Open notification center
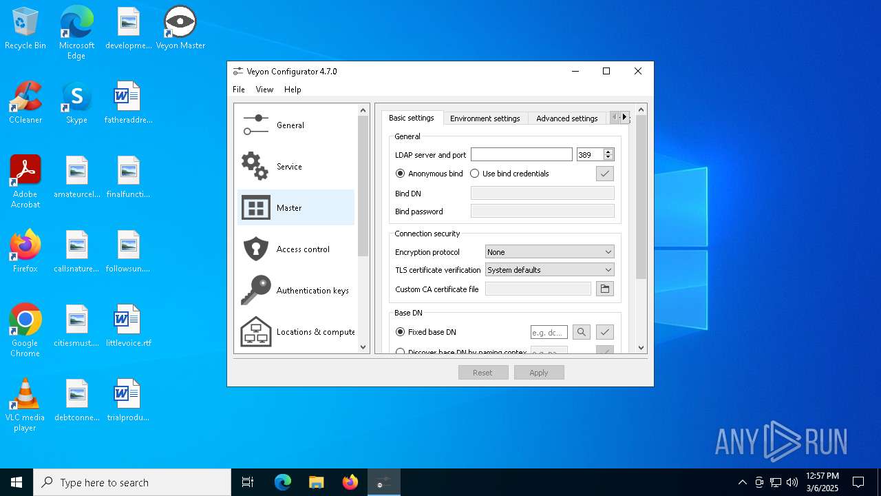The width and height of the screenshot is (881, 496). tap(858, 482)
